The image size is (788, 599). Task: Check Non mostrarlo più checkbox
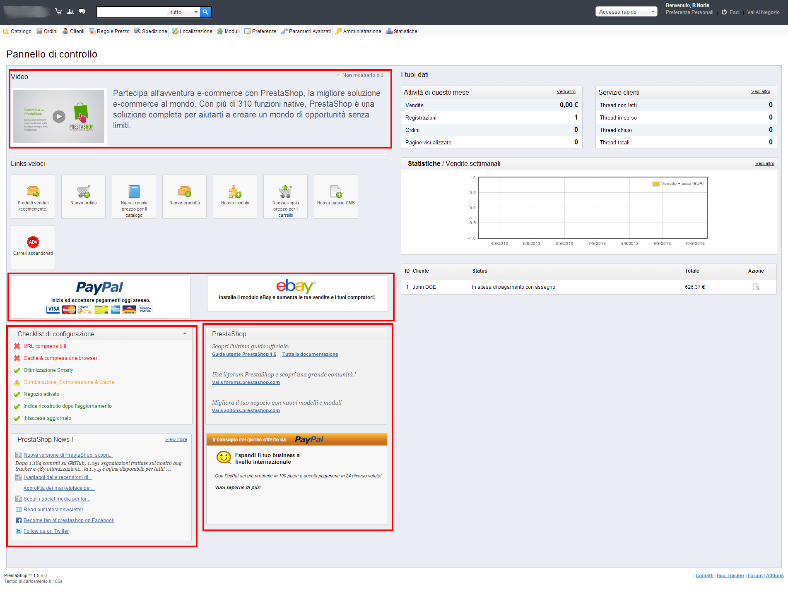[338, 75]
